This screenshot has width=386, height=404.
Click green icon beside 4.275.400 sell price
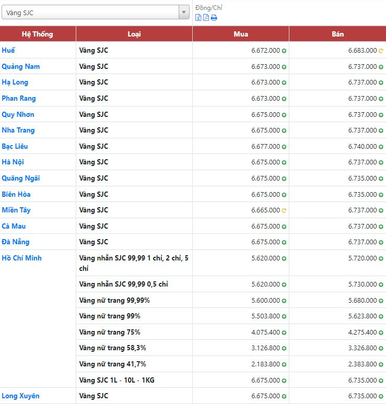[x=381, y=332]
